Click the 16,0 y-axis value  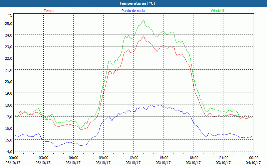click(9, 128)
